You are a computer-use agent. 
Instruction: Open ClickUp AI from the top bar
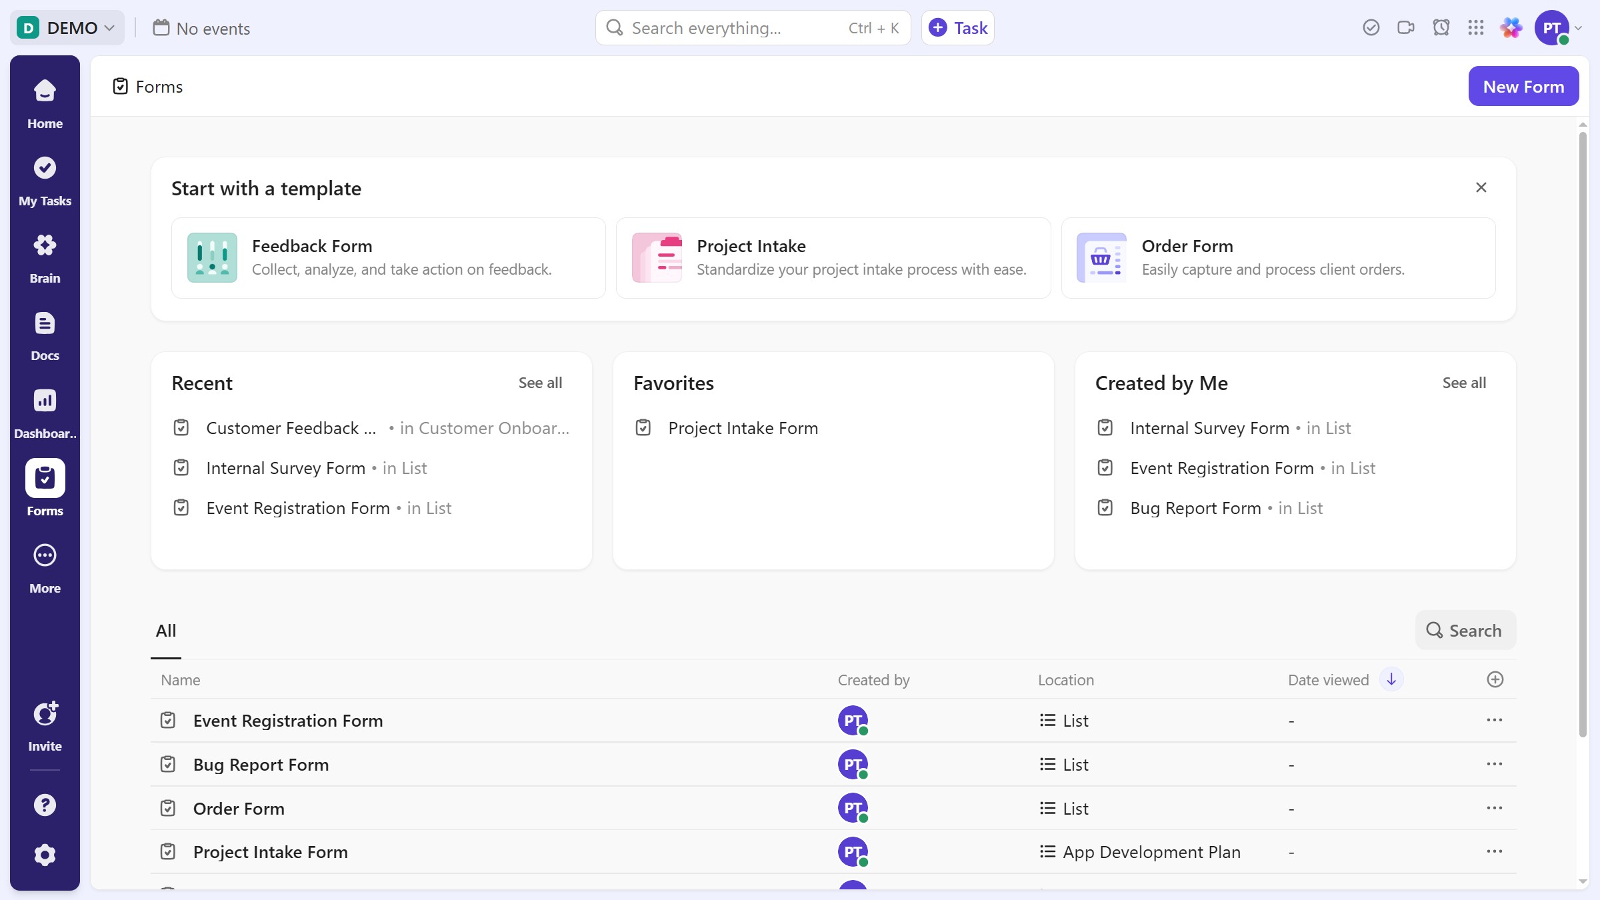tap(1511, 27)
